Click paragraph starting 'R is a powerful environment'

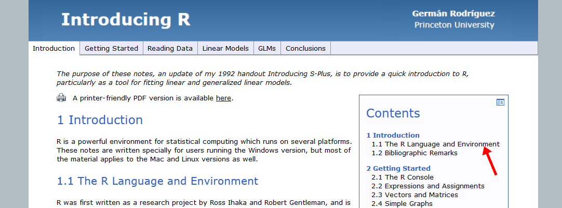tap(204, 150)
